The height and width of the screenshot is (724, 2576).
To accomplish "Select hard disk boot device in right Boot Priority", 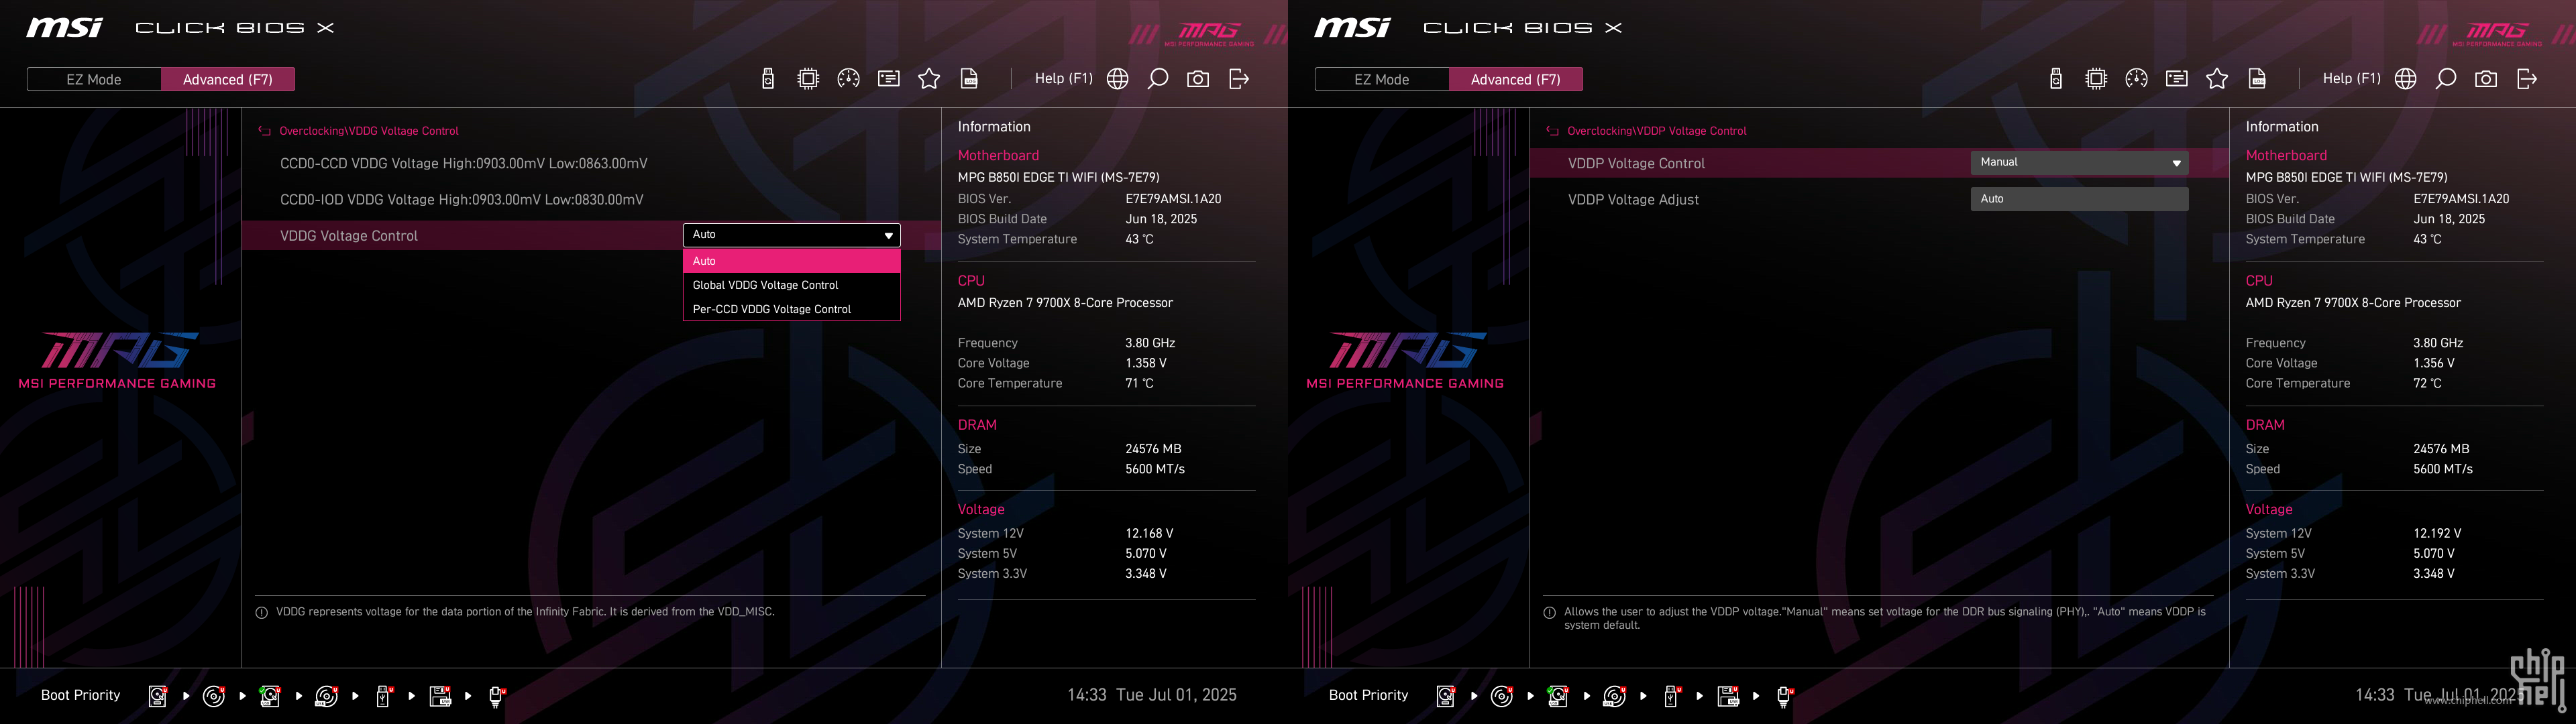I will 1446,696.
